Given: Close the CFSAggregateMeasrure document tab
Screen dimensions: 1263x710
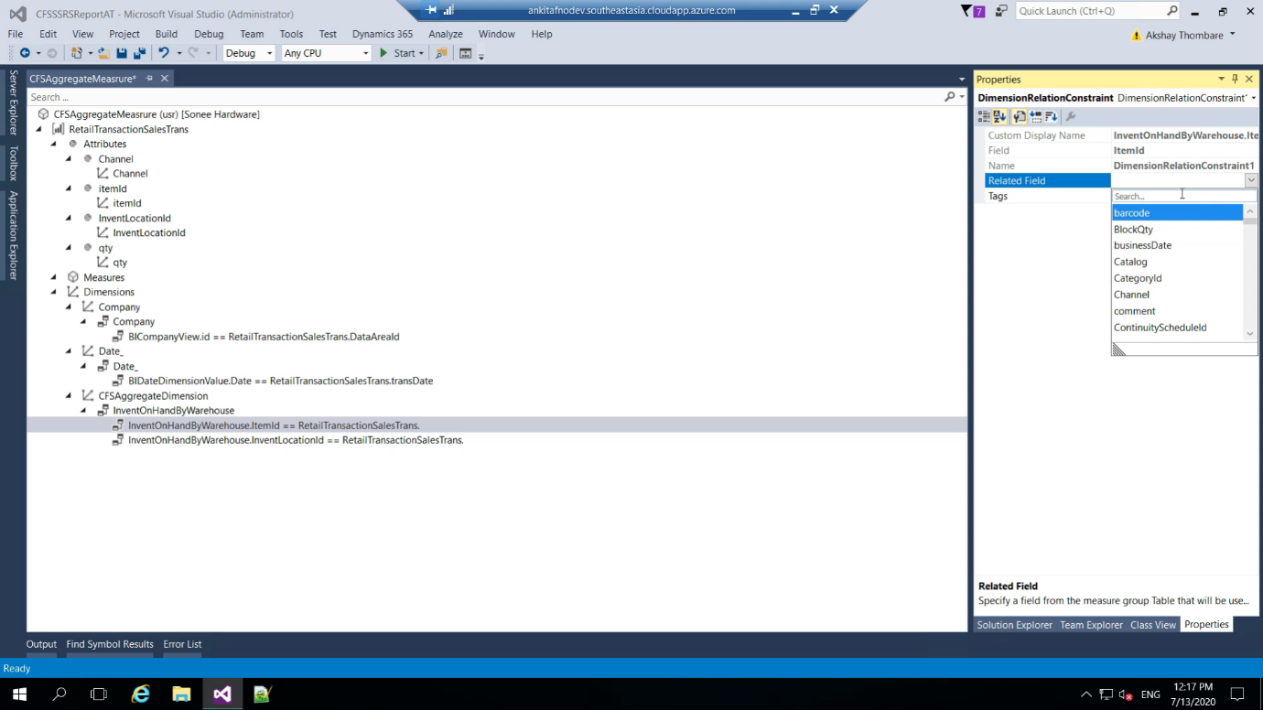Looking at the screenshot, I should tap(165, 79).
